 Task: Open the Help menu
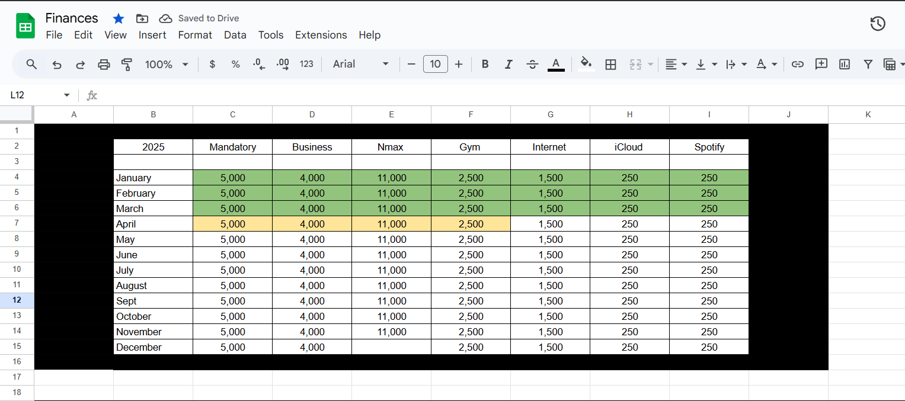(369, 35)
